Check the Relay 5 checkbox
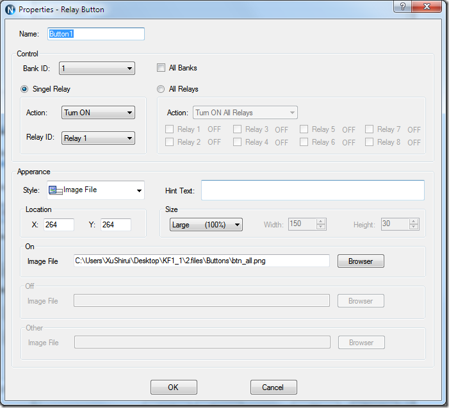 (x=304, y=129)
